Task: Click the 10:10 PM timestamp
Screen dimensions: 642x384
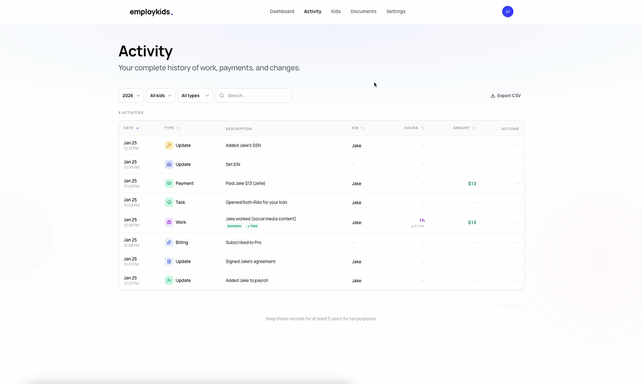Action: [131, 149]
